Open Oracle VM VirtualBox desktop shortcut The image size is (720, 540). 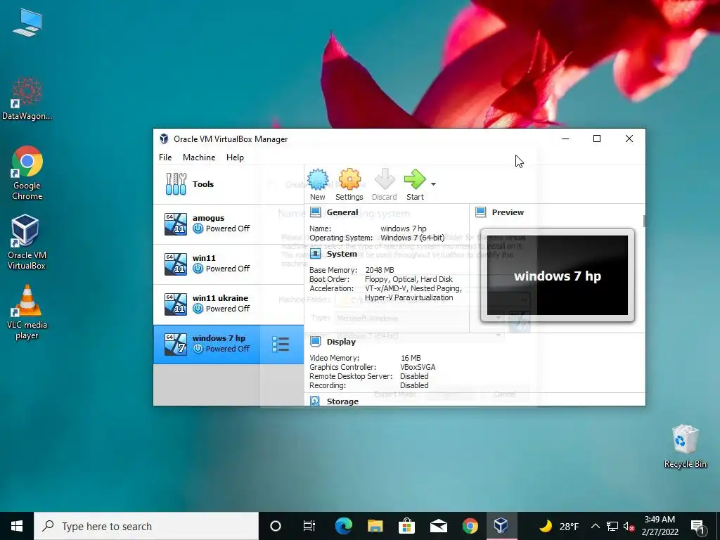[x=26, y=243]
